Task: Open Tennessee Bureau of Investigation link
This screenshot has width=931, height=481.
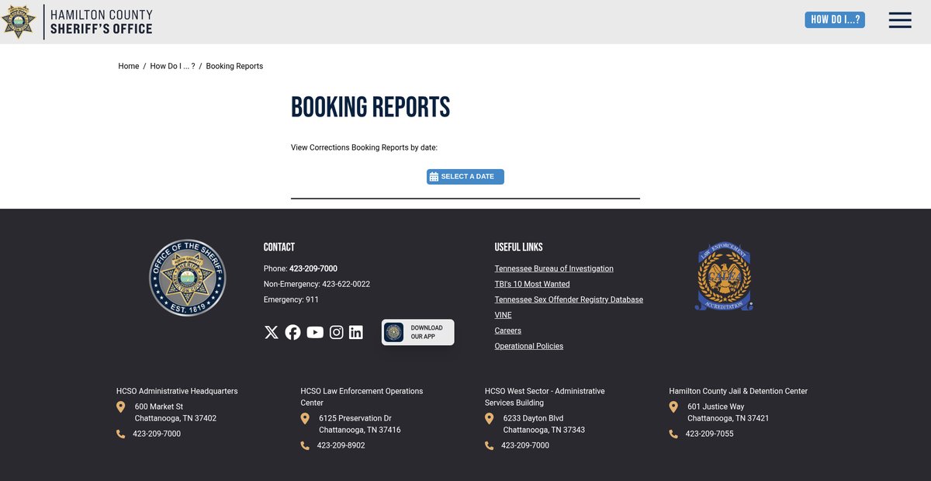Action: pyautogui.click(x=554, y=268)
